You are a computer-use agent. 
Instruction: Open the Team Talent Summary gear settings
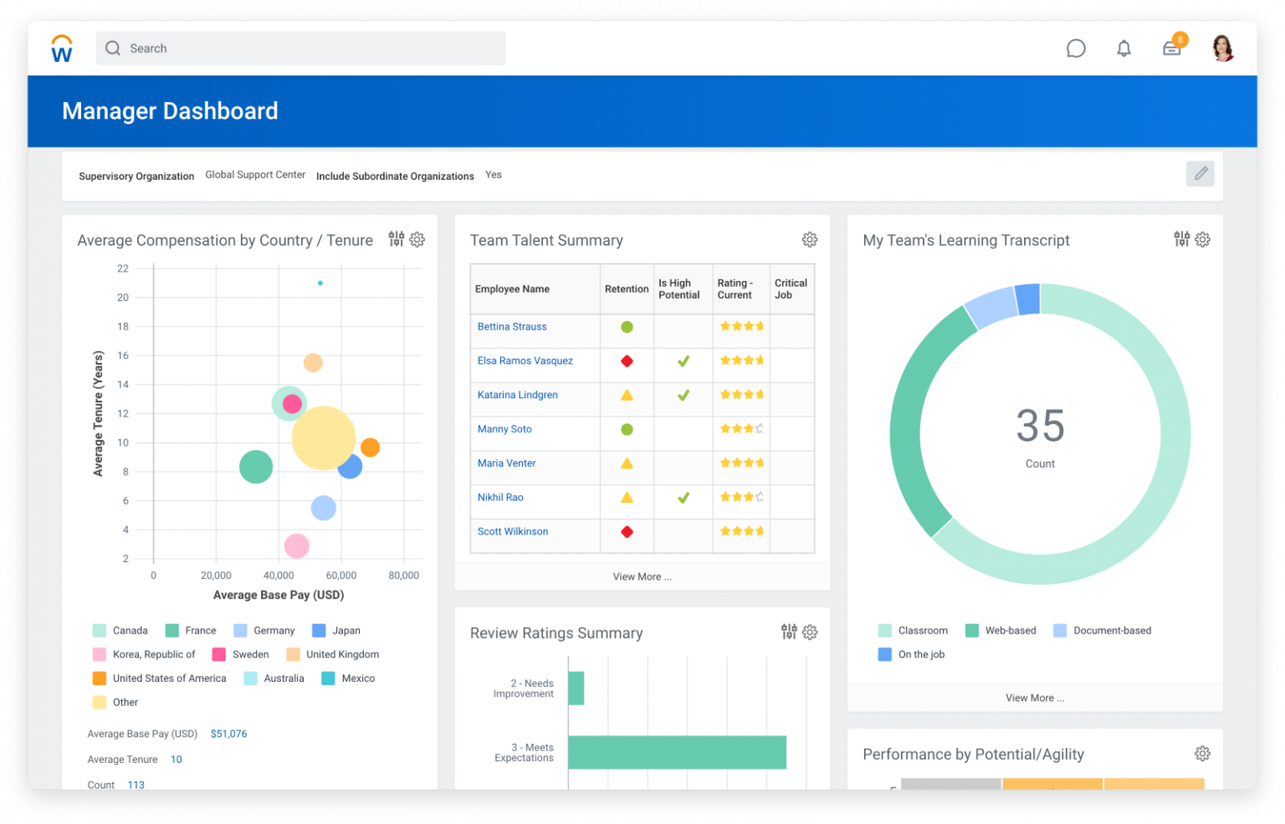pyautogui.click(x=809, y=239)
